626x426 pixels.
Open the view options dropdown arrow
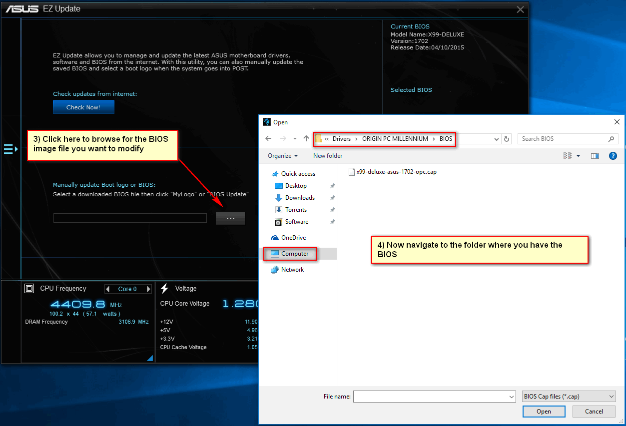578,156
